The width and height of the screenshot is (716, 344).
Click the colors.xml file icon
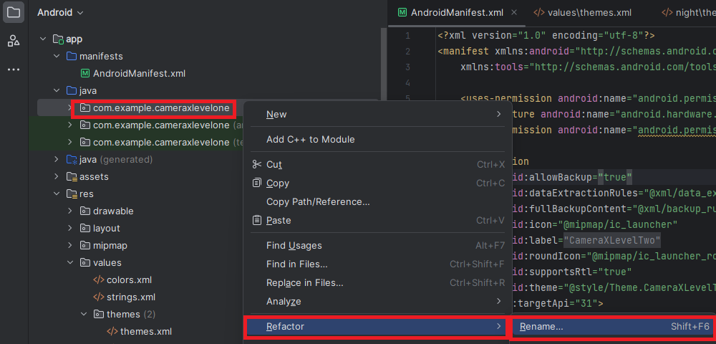point(99,280)
